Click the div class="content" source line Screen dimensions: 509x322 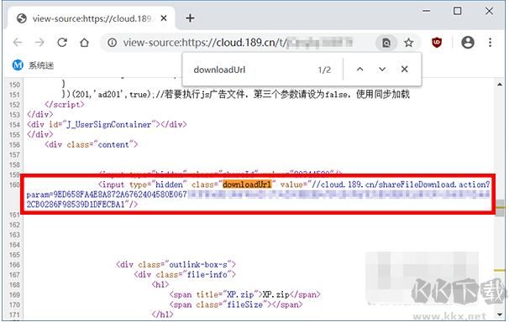pos(92,144)
